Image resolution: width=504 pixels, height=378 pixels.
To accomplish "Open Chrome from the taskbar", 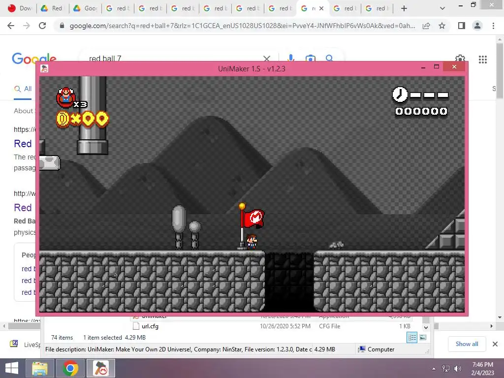I will (70, 368).
